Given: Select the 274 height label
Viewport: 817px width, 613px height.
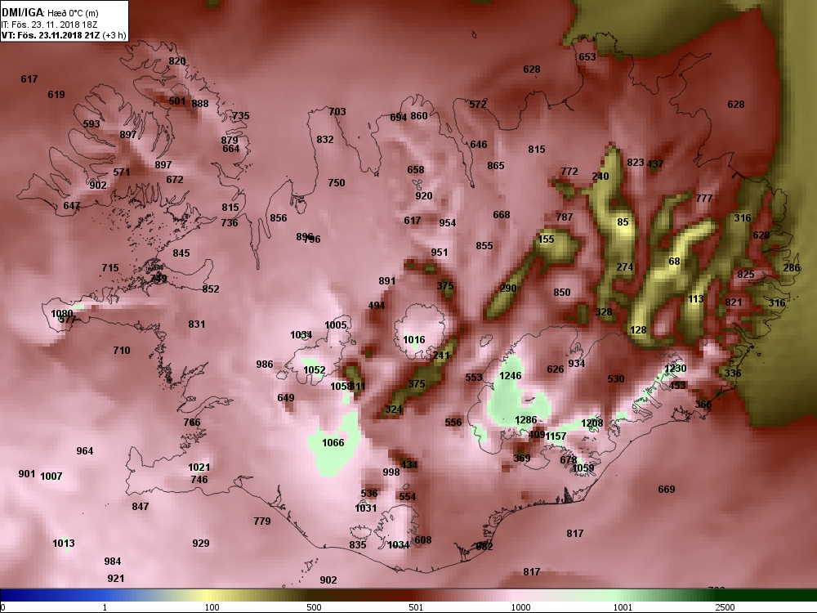Looking at the screenshot, I should [625, 267].
